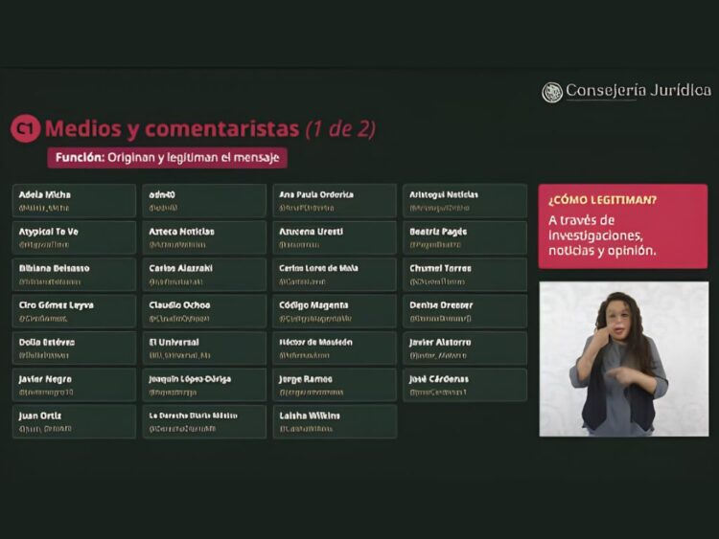This screenshot has width=719, height=539.
Task: Click the red C1 circle badge
Action: pyautogui.click(x=26, y=128)
